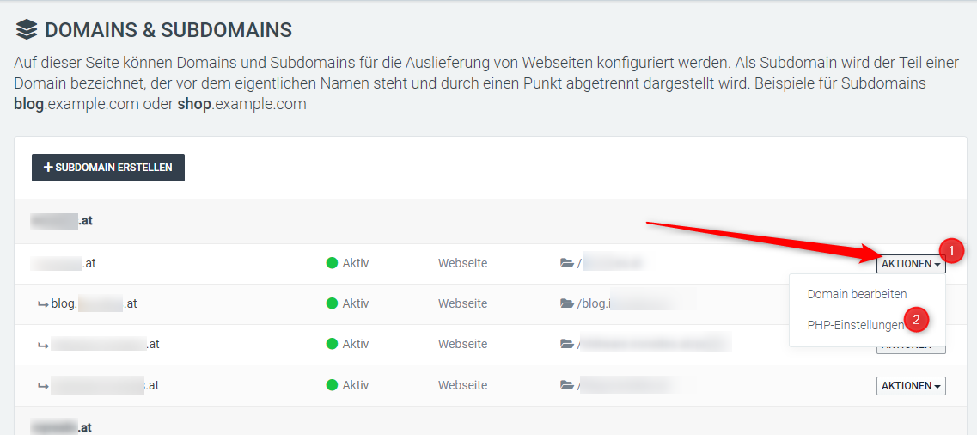Open the Aktionen dropdown in the first domain row
977x435 pixels.
(910, 264)
